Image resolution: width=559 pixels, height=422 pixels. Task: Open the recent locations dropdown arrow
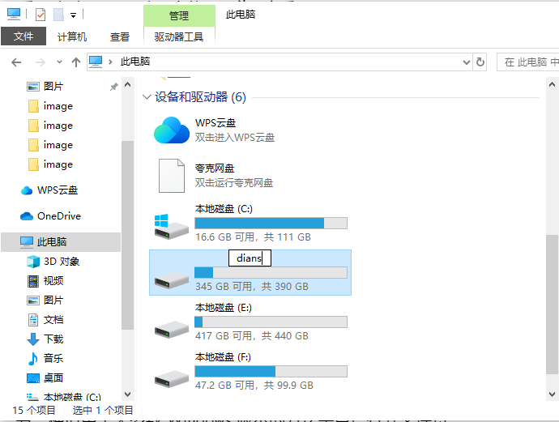(x=59, y=62)
